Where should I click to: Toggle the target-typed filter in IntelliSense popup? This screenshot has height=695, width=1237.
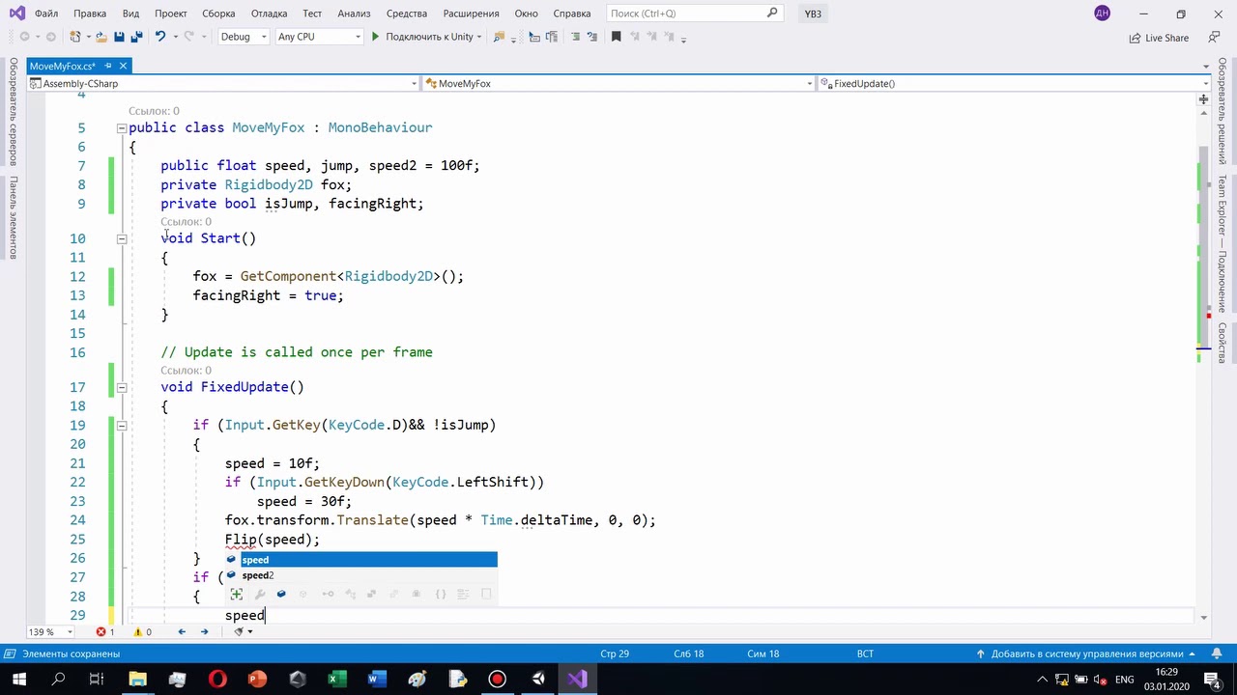(x=237, y=594)
